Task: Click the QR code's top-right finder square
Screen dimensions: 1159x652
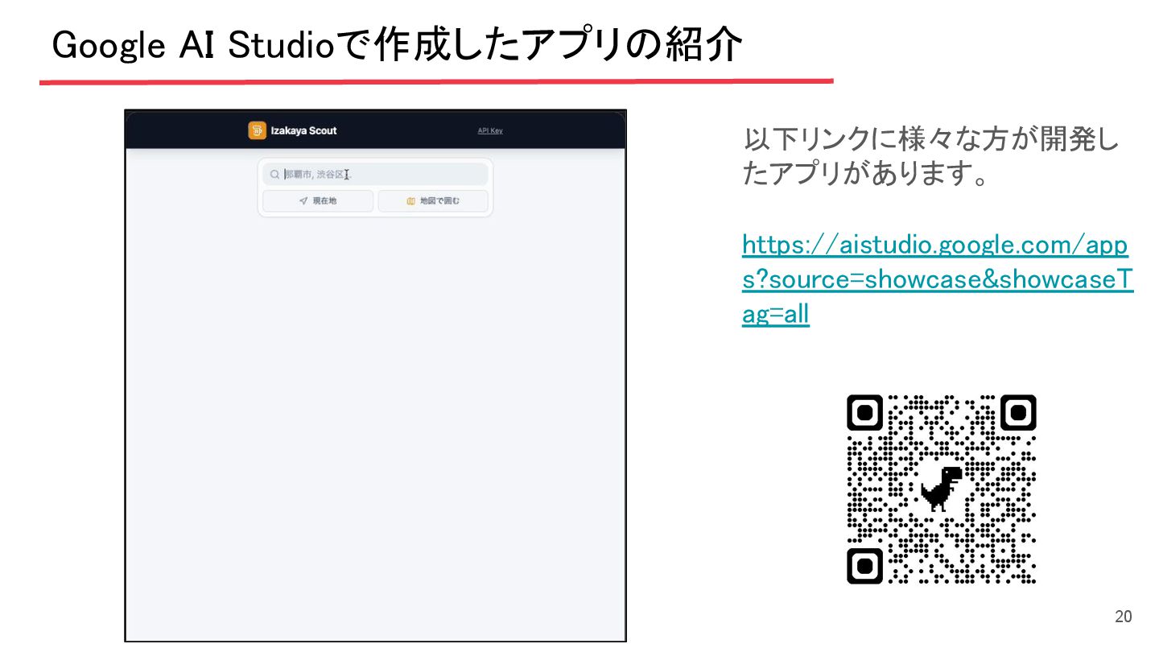Action: pyautogui.click(x=1017, y=413)
